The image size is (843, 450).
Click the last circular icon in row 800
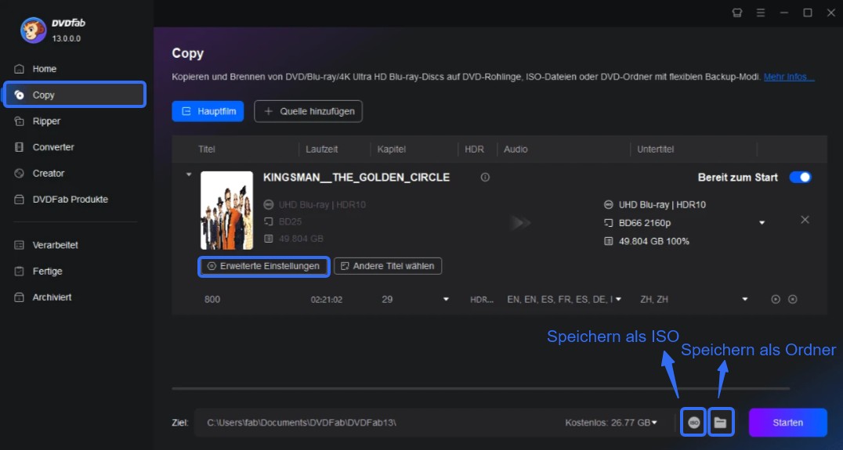click(792, 299)
